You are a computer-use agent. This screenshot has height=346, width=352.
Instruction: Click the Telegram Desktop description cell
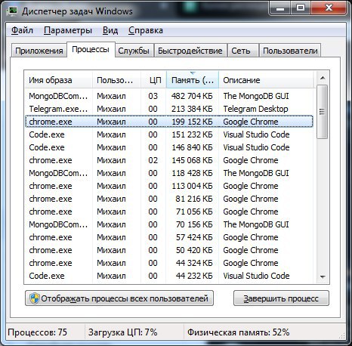pyautogui.click(x=255, y=109)
